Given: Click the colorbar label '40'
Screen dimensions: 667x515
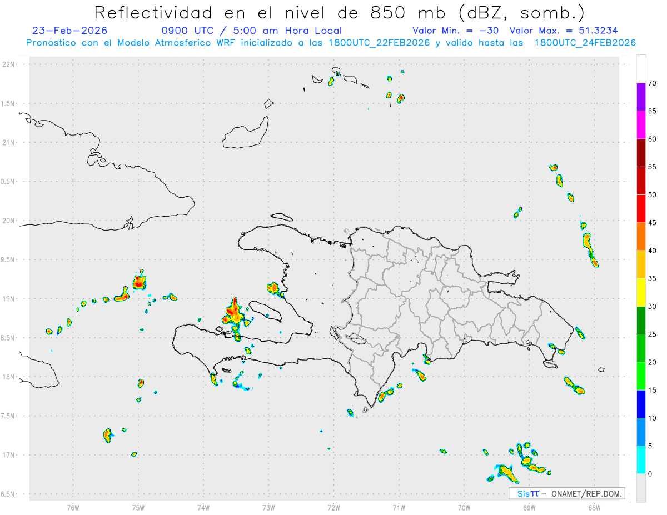Looking at the screenshot, I should point(653,251).
